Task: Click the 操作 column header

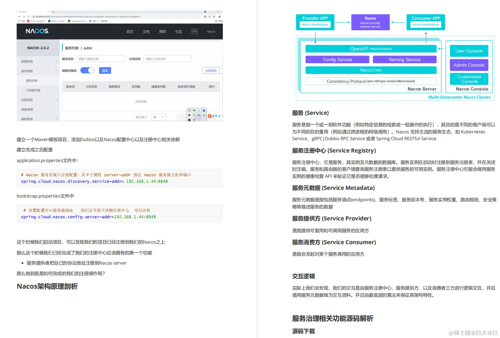Action: click(211, 87)
